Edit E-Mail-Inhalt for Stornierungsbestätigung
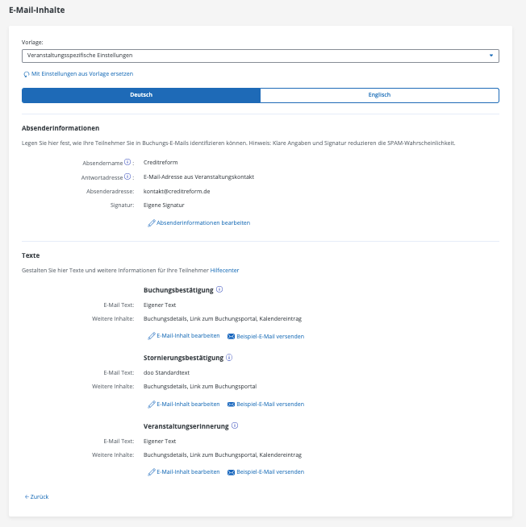This screenshot has width=526, height=527. [188, 405]
